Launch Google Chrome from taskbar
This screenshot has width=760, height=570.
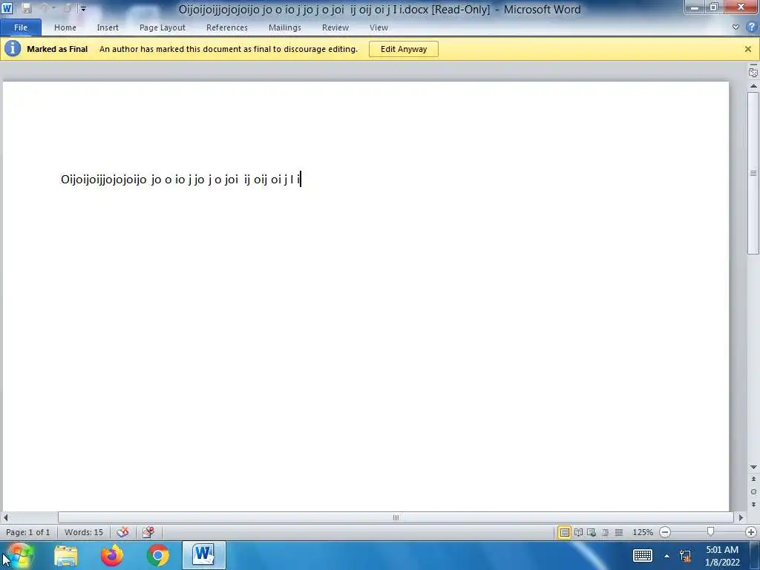[158, 555]
